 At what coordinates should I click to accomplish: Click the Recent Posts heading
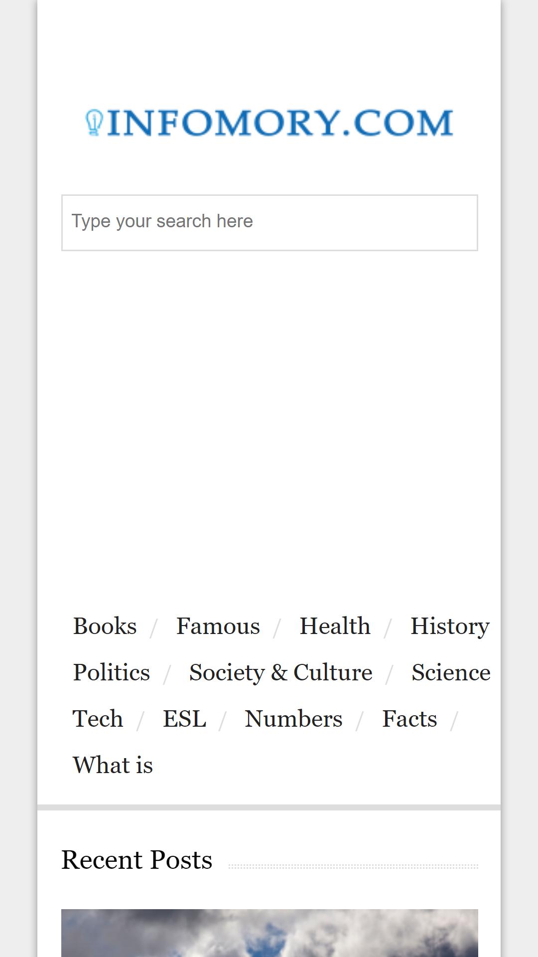(x=136, y=860)
